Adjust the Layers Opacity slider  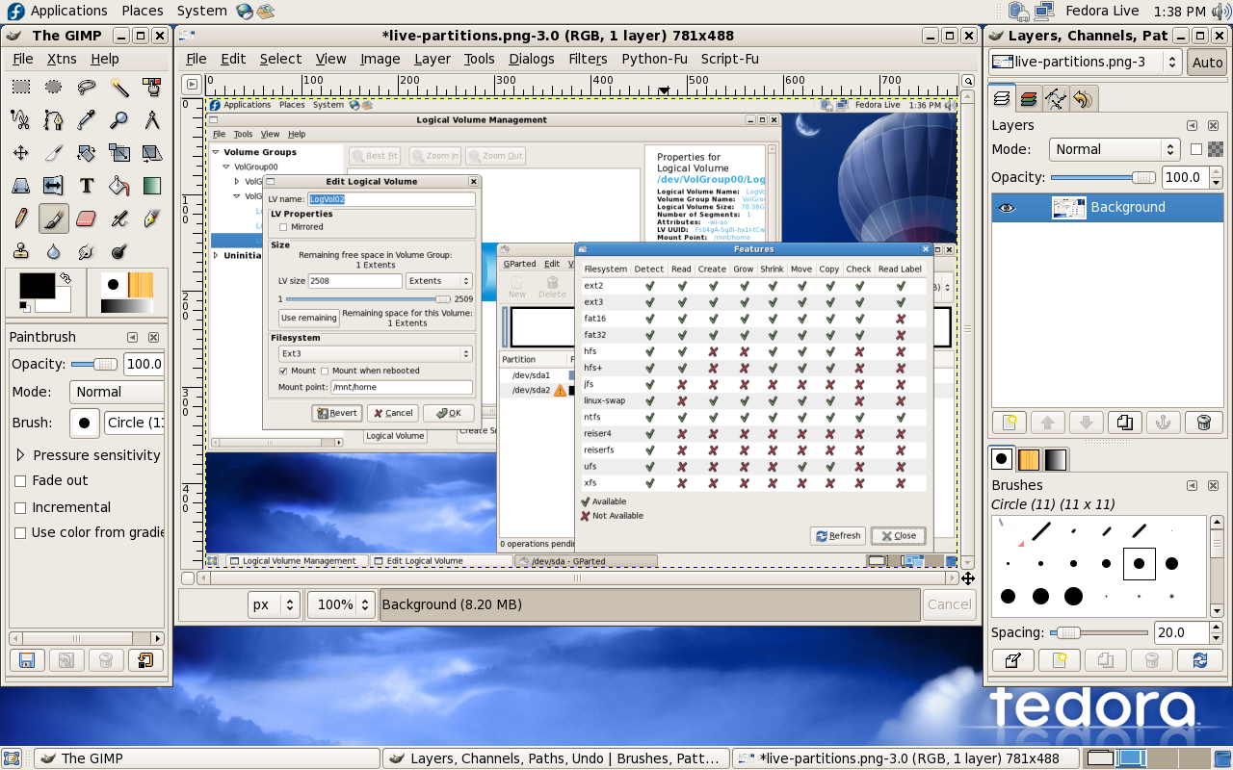click(1104, 177)
